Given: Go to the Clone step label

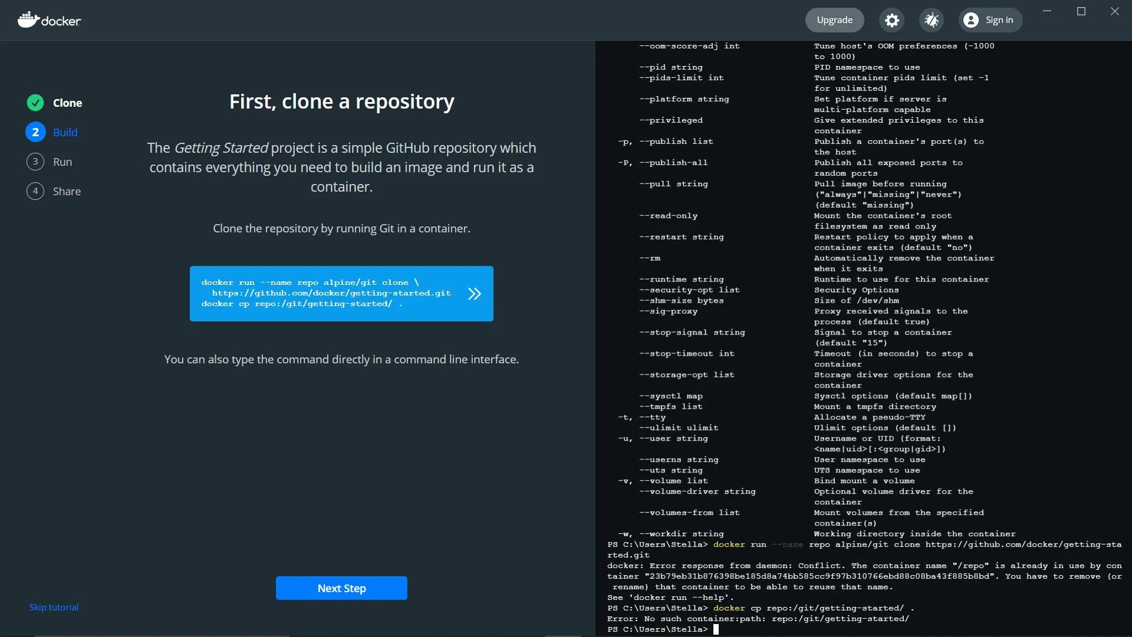Looking at the screenshot, I should click(67, 103).
